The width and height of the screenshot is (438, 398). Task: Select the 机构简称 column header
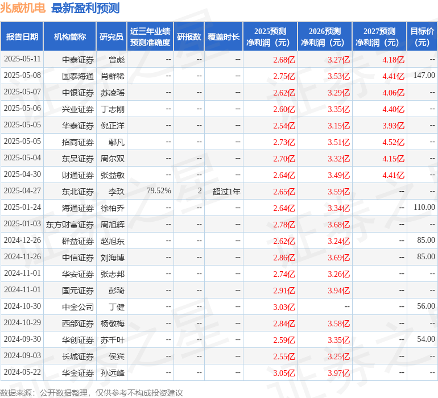[70, 37]
